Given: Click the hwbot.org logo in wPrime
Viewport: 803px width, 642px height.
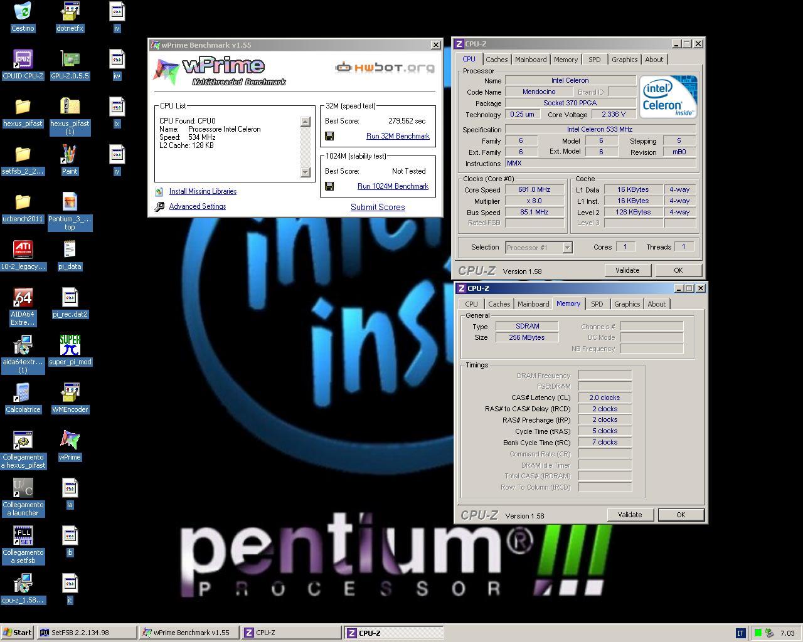Looking at the screenshot, I should (x=385, y=67).
